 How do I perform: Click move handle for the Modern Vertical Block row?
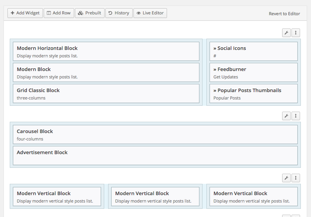point(296,178)
